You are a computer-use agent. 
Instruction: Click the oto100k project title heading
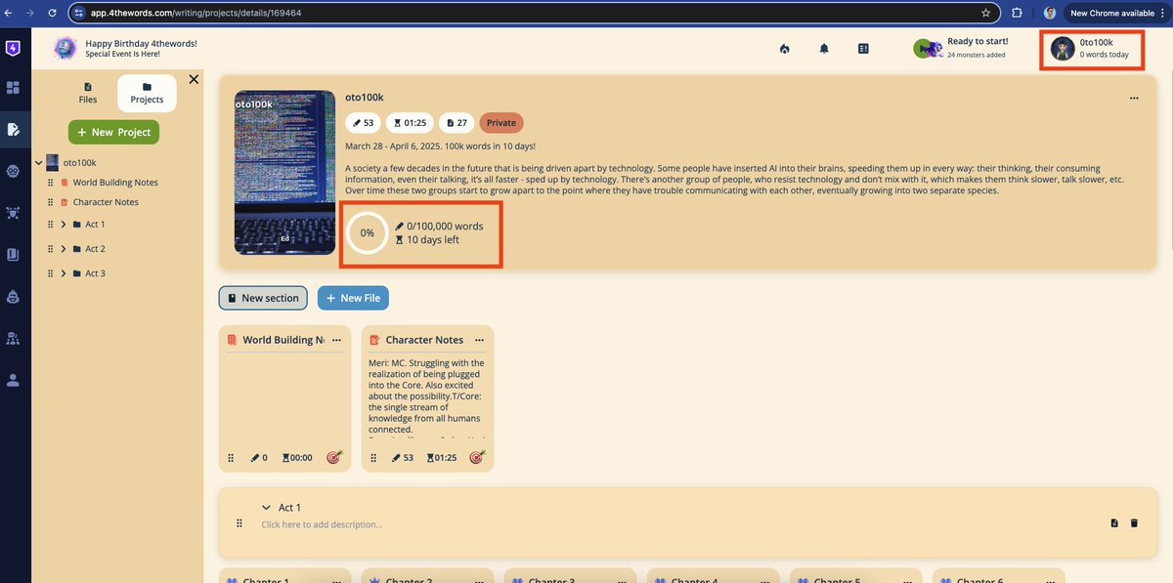click(365, 98)
